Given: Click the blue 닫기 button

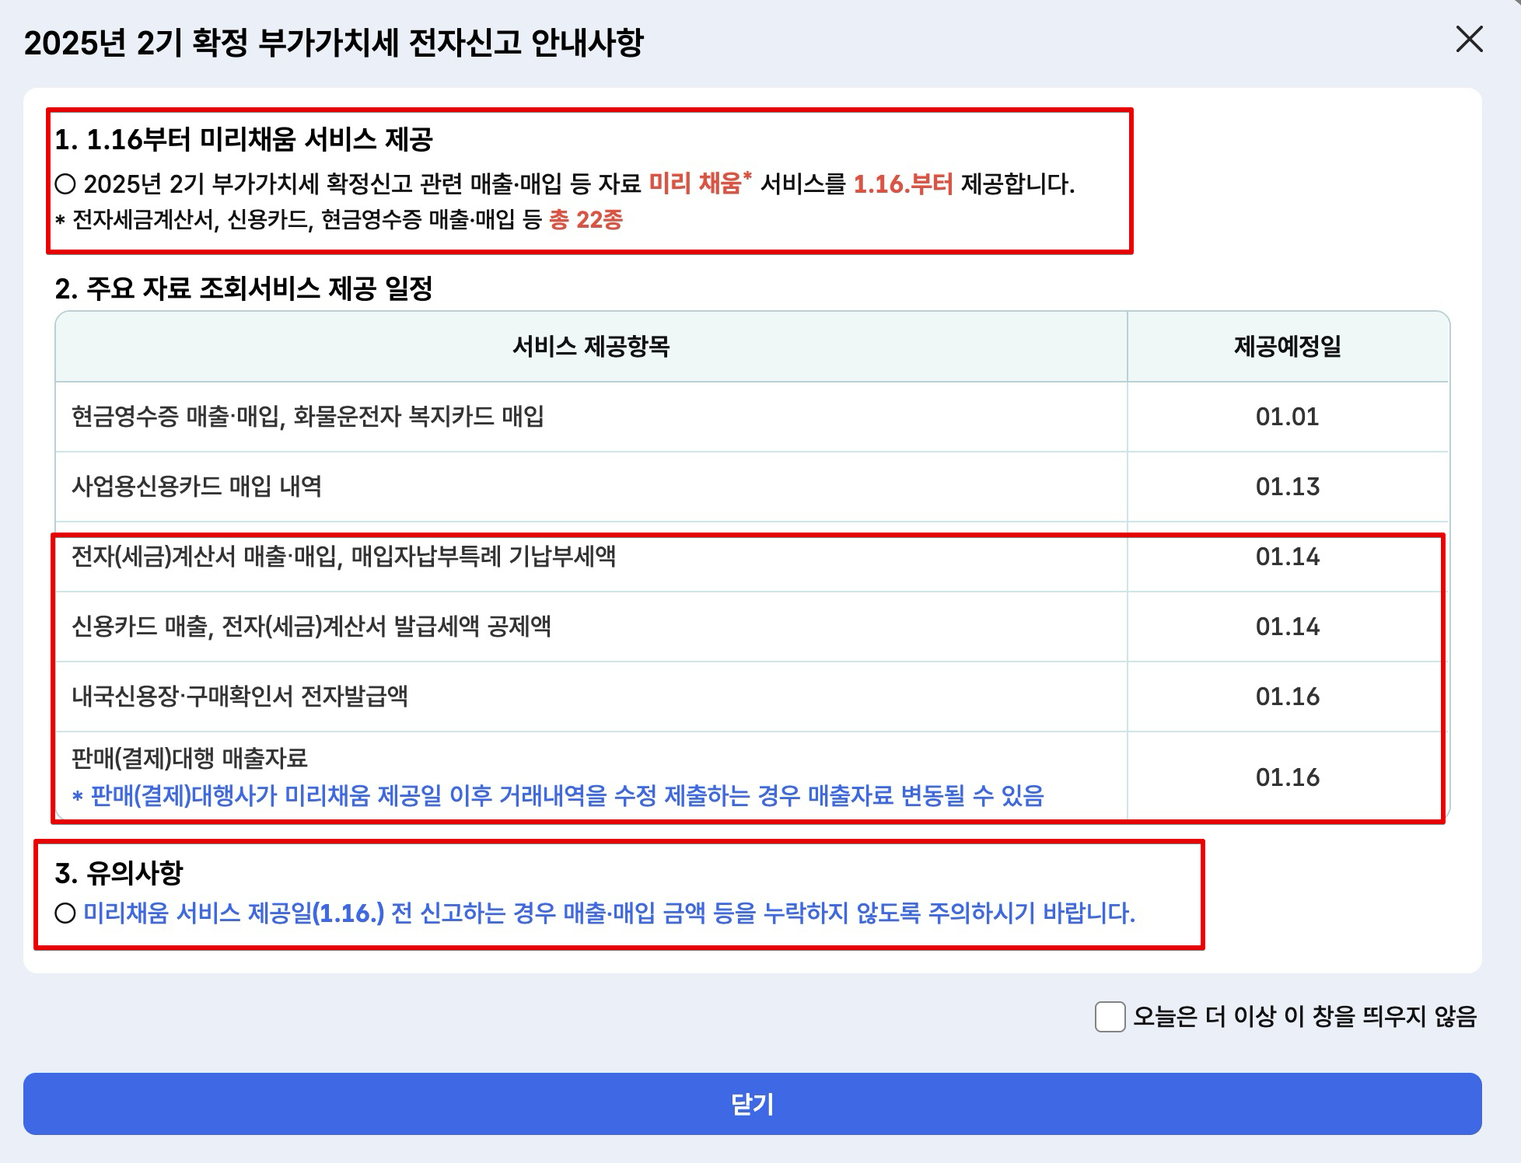Looking at the screenshot, I should [x=752, y=1103].
